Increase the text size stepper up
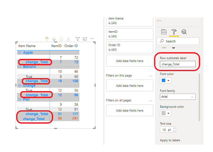 (x=174, y=128)
